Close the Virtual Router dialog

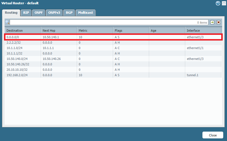[213, 135]
